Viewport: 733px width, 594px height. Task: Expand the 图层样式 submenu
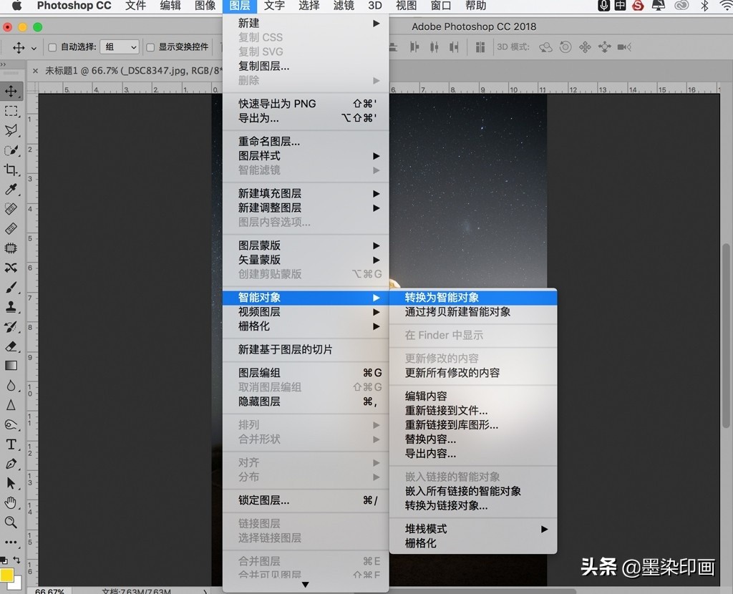377,156
